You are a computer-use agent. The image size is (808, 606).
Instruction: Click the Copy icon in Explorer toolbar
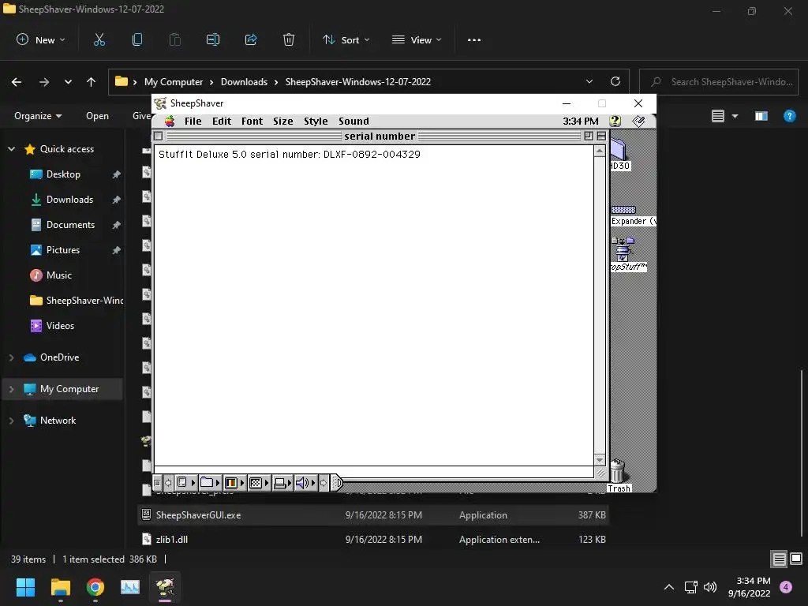(137, 39)
